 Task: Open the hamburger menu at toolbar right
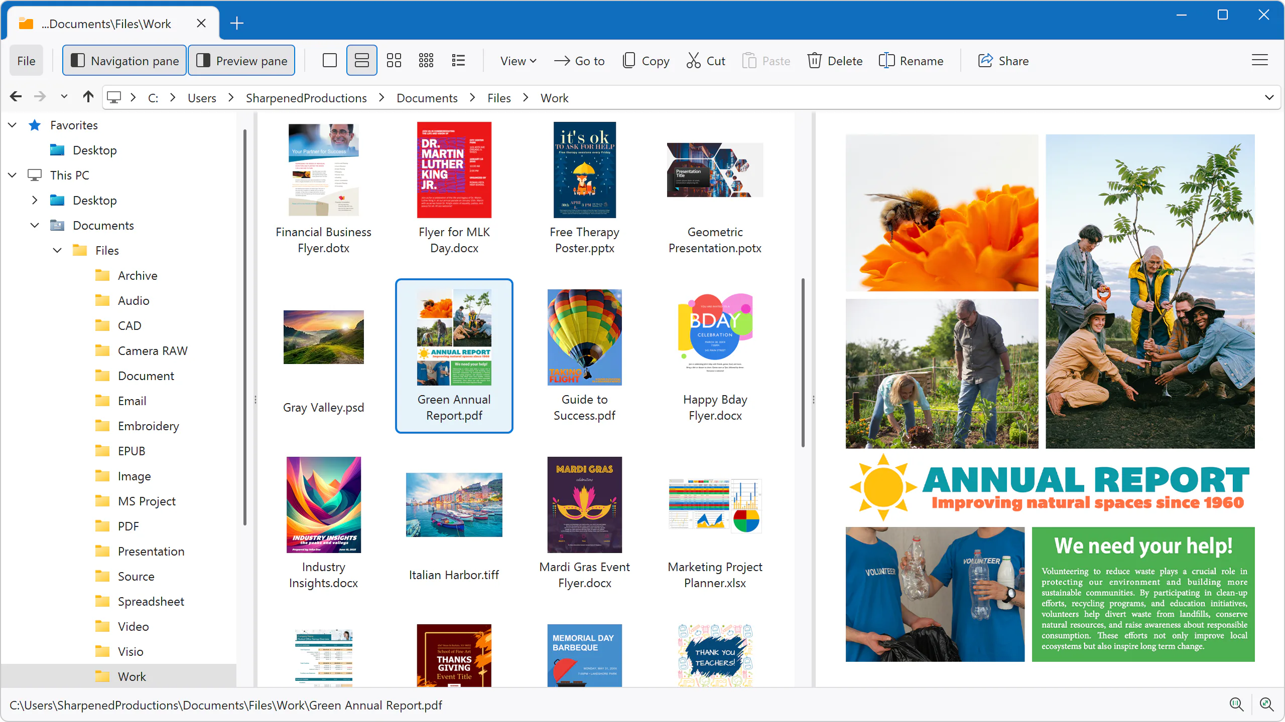[1260, 61]
